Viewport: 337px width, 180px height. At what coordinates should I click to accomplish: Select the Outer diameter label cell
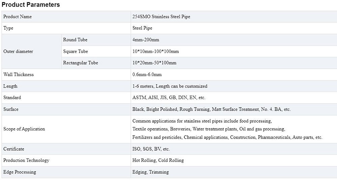point(18,52)
